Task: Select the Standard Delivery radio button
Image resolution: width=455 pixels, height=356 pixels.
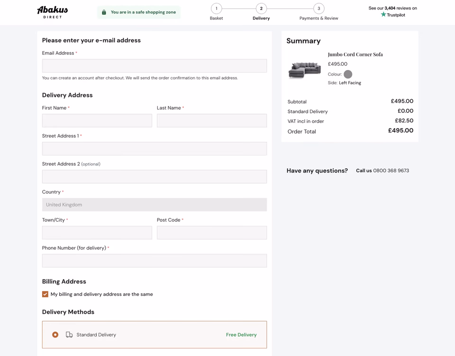Action: point(55,335)
